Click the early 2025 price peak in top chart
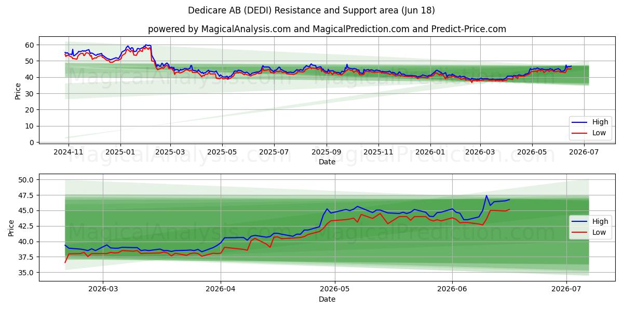This screenshot has width=623, height=311. click(146, 45)
